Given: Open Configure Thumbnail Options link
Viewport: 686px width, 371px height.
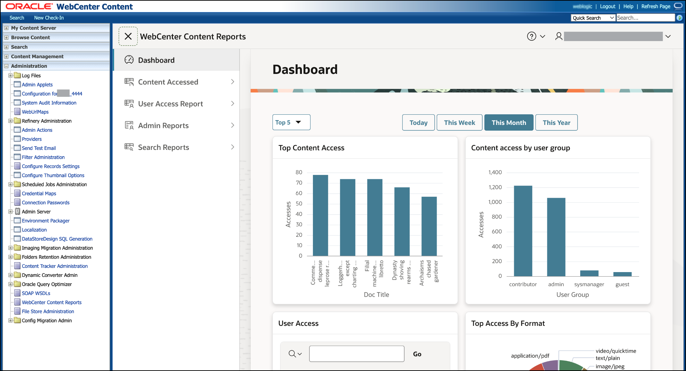Looking at the screenshot, I should pyautogui.click(x=53, y=175).
